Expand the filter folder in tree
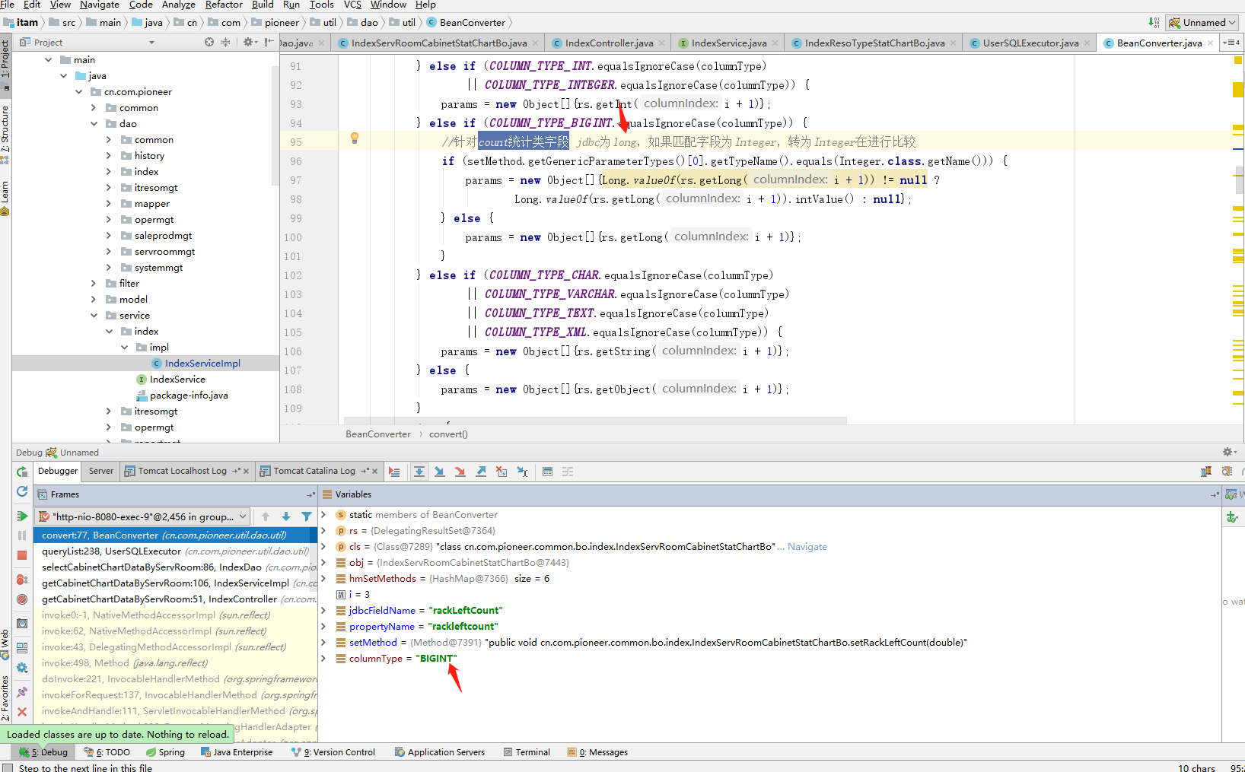Viewport: 1245px width, 772px height. (x=94, y=284)
